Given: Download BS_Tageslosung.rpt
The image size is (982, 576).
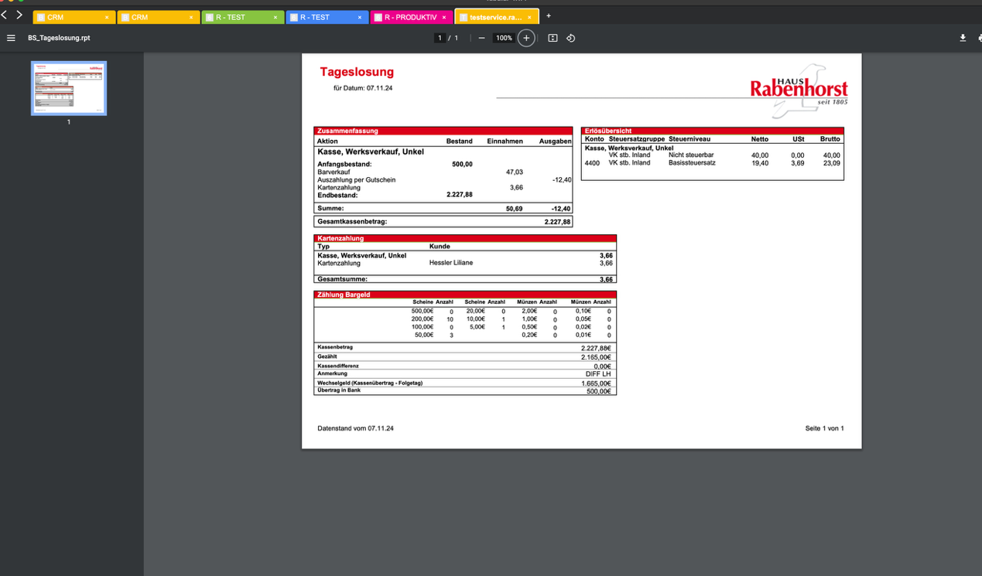Looking at the screenshot, I should click(963, 37).
